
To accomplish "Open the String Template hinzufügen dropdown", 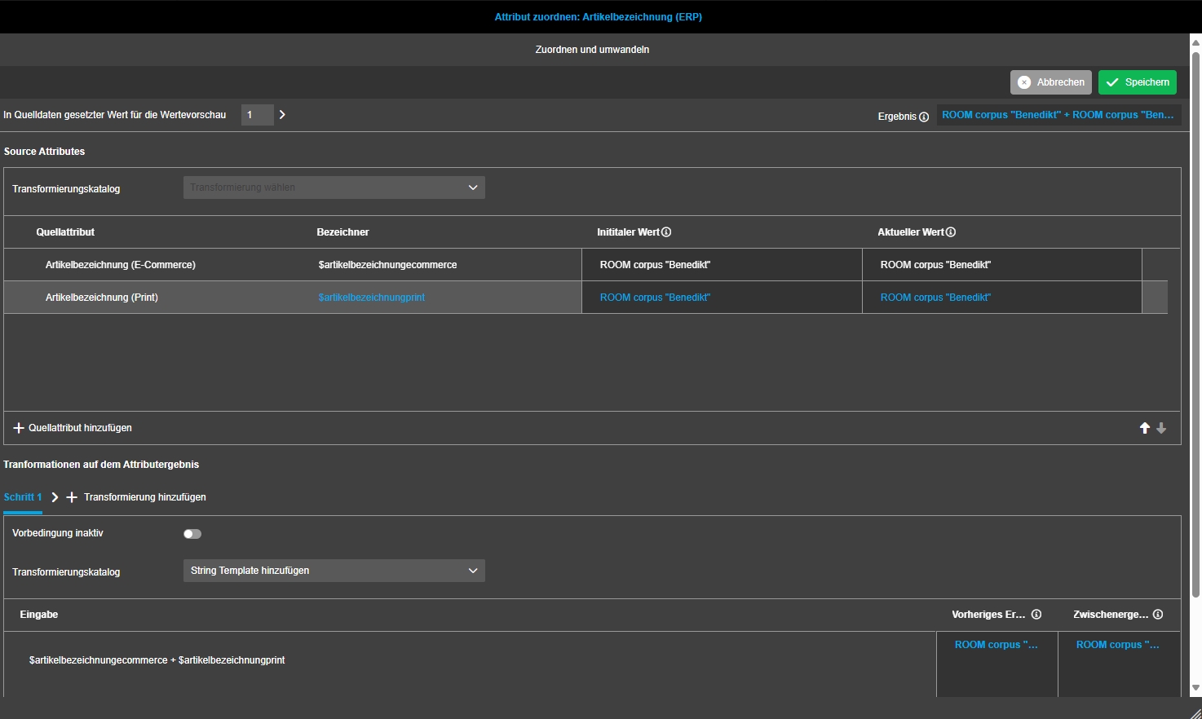I will tap(334, 571).
